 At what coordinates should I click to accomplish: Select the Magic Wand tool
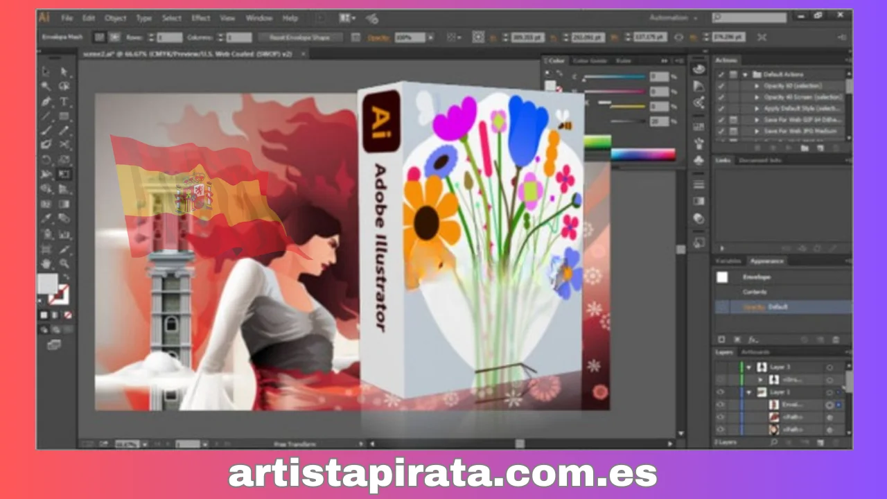[x=46, y=87]
